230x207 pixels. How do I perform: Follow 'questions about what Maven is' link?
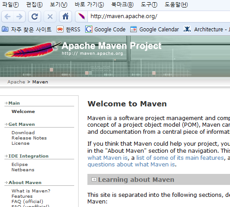[x=131, y=165]
